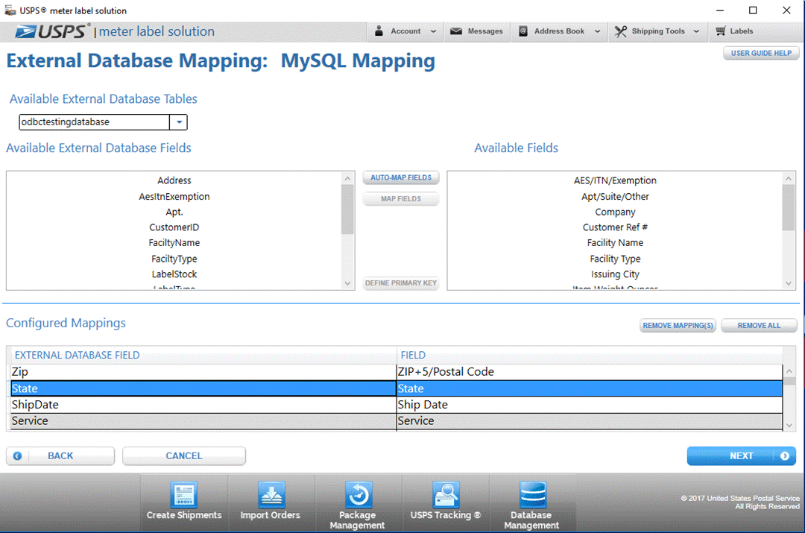Click the ZIP+5/Postal Code cell
The image size is (805, 533).
[590, 372]
